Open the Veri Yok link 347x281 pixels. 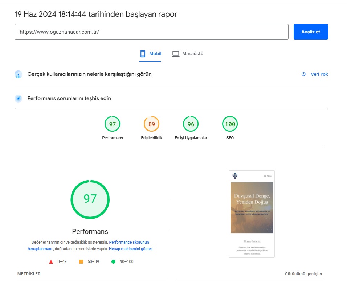[319, 74]
